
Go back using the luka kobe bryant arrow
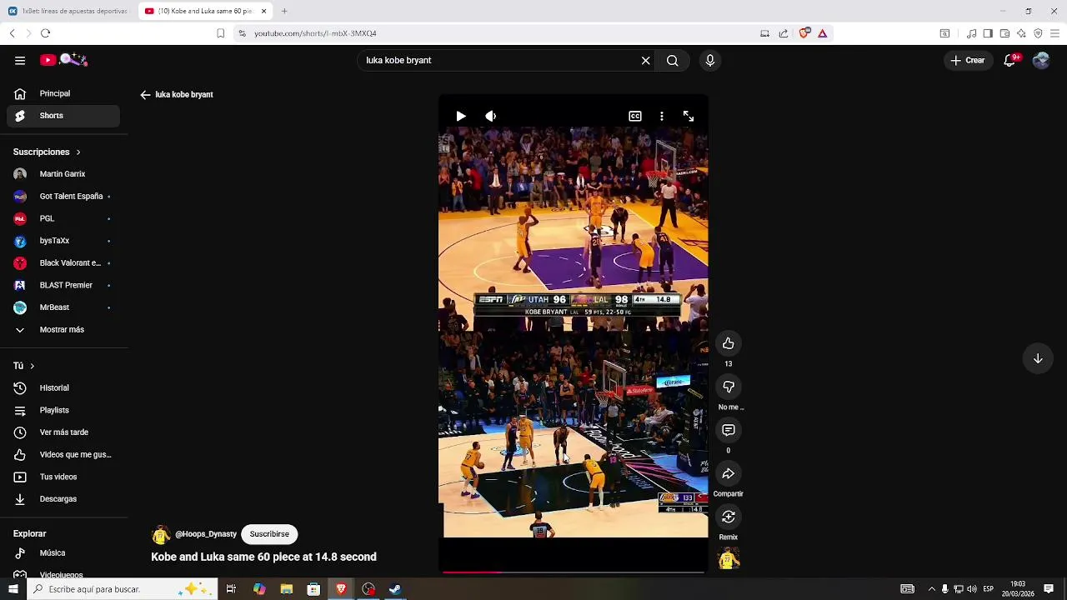point(145,95)
